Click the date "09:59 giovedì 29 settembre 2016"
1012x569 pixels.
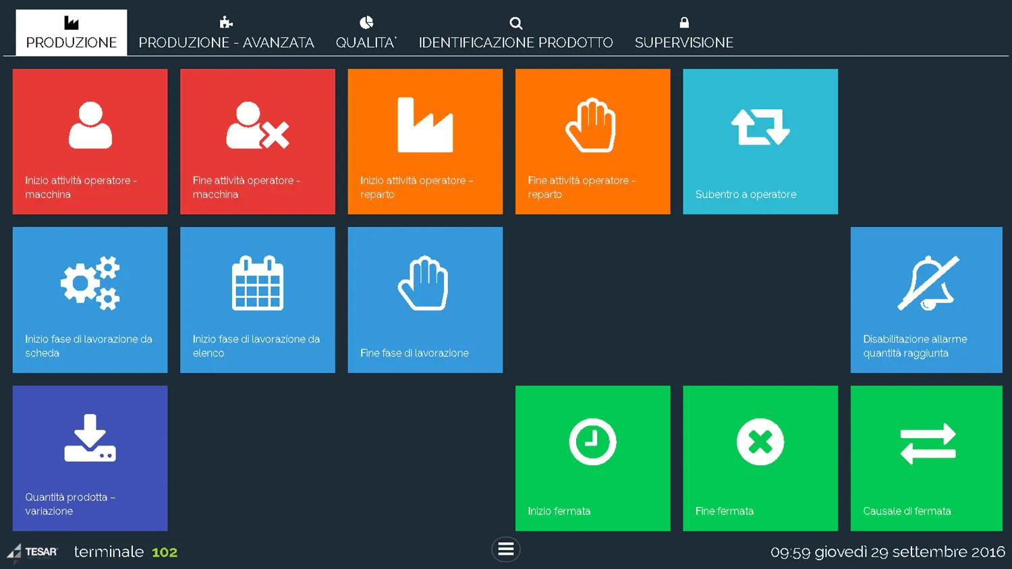pos(888,552)
